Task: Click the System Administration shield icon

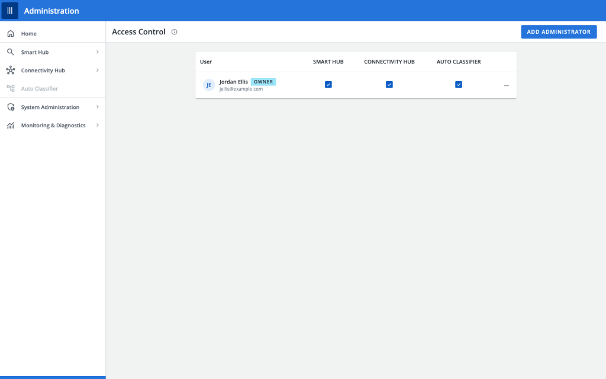Action: coord(11,107)
